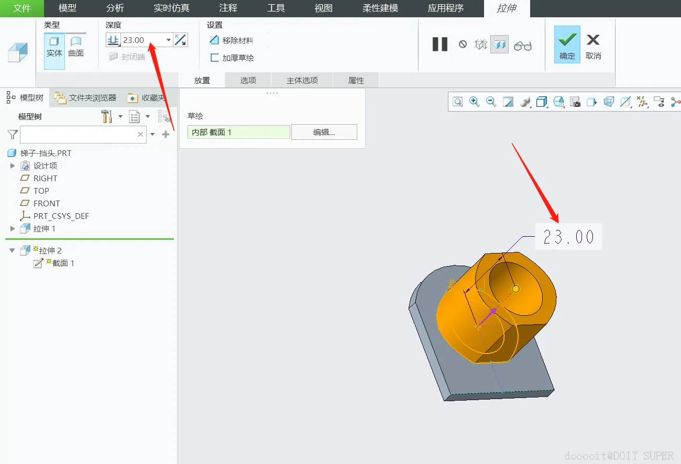Click the zoom in magnifier icon

click(475, 102)
